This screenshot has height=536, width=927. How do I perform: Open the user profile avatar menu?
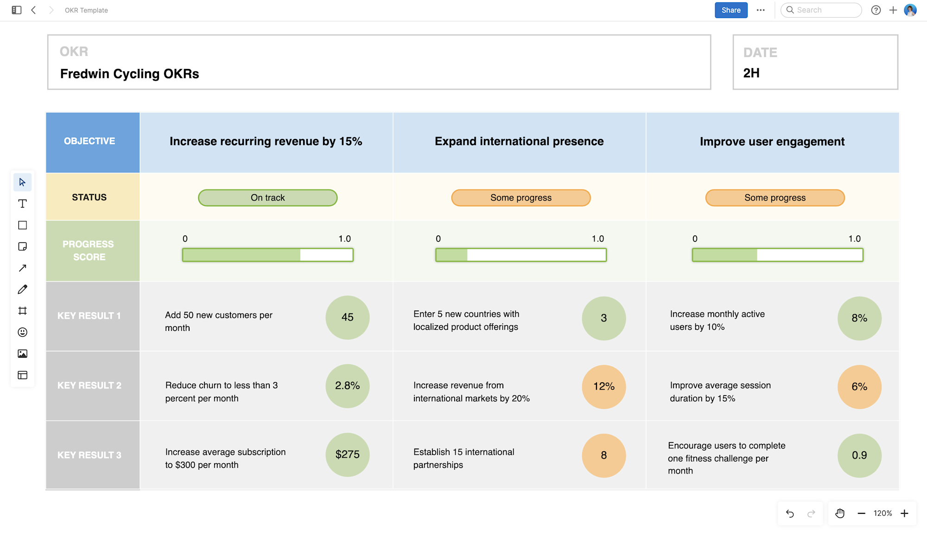pyautogui.click(x=910, y=10)
